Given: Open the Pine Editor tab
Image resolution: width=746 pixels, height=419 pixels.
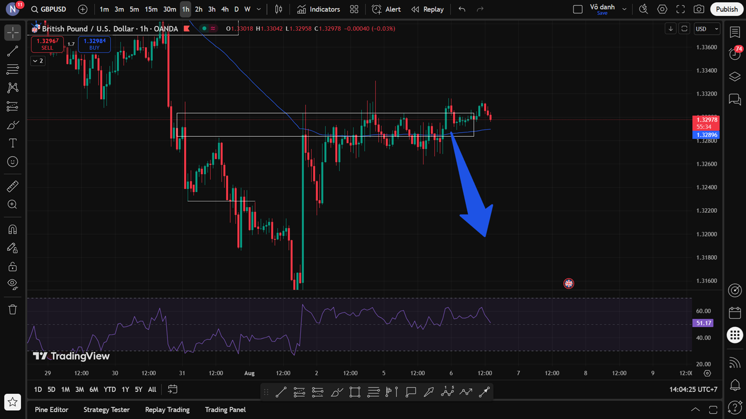Looking at the screenshot, I should [51, 410].
